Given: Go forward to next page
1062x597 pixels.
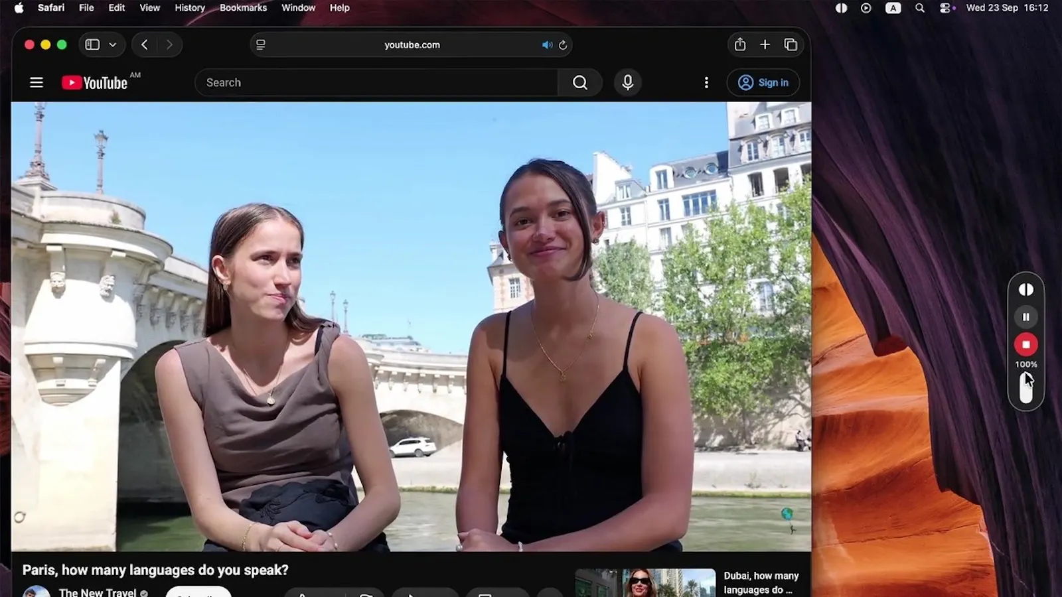Looking at the screenshot, I should (x=169, y=44).
